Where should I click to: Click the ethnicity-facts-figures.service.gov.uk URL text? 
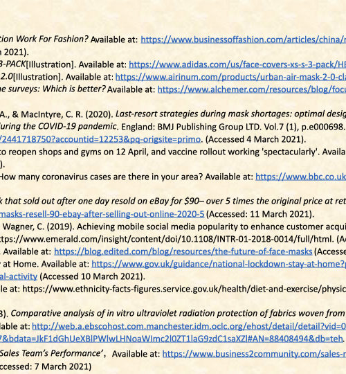184,289
